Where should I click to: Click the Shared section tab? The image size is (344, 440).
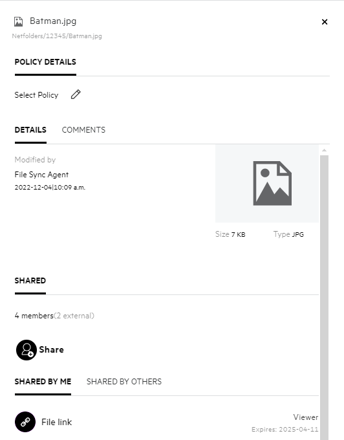coord(30,281)
